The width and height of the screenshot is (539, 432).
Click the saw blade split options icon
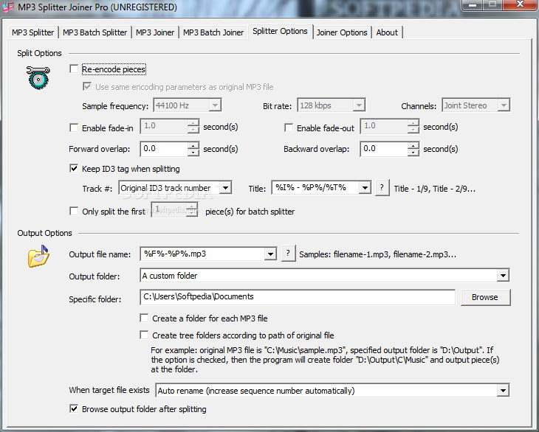click(38, 77)
